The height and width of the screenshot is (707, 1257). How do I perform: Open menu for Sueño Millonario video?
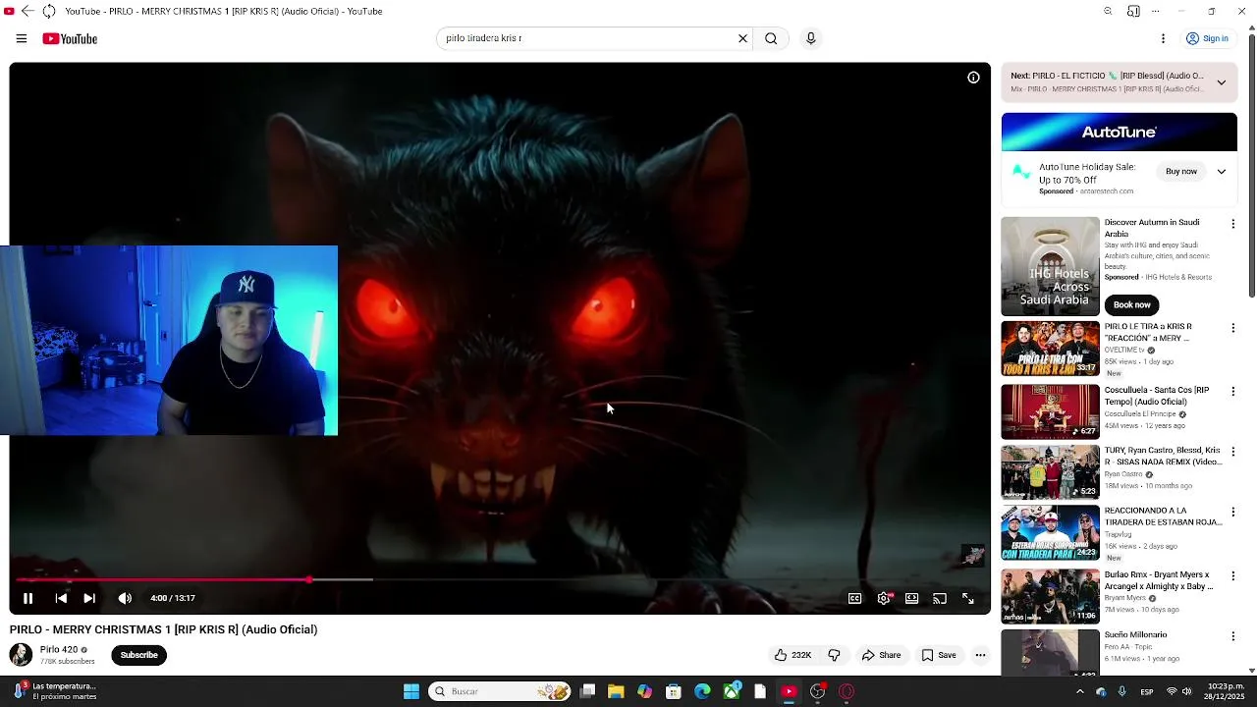[x=1233, y=637]
